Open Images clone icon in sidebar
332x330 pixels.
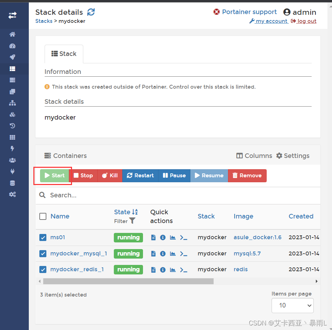13,91
